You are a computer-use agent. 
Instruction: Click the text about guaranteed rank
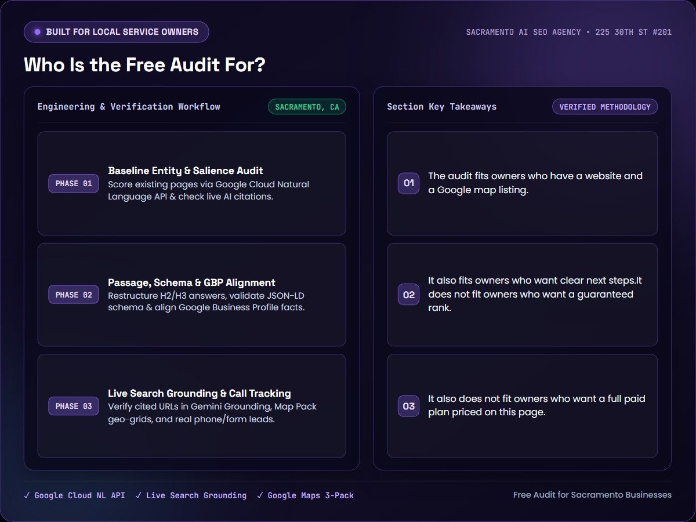(x=535, y=294)
